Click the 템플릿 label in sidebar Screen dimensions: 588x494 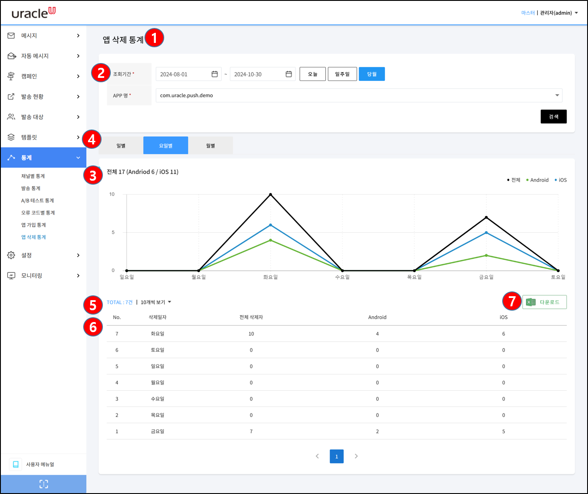click(x=29, y=137)
